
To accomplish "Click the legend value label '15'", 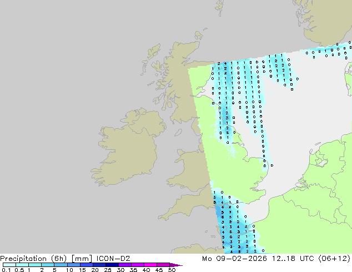I will point(82,270).
